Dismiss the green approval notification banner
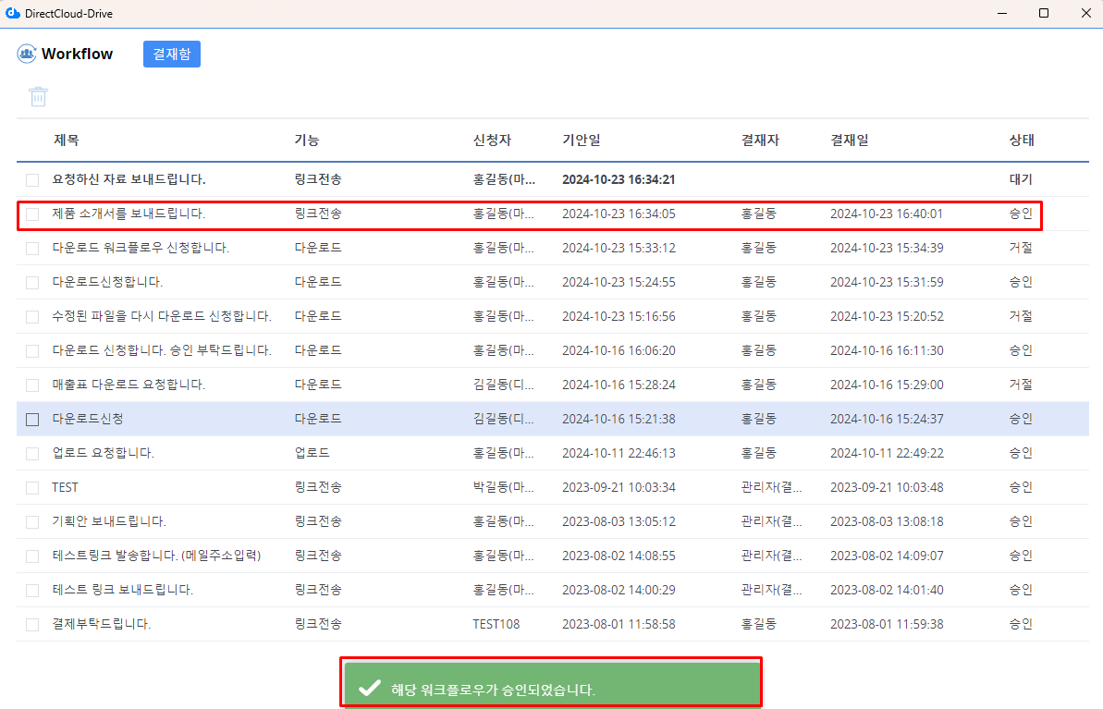Screen dimensions: 1103x709 coord(551,688)
